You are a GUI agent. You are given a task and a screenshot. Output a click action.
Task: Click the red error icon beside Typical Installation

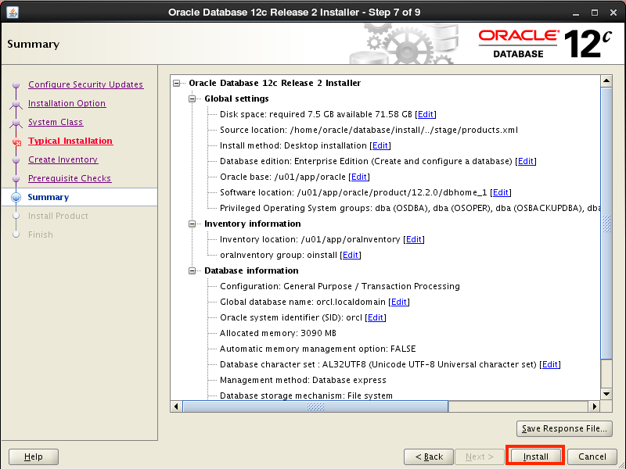coord(16,141)
